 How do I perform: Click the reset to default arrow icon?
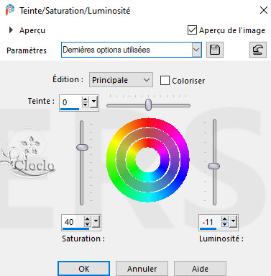tap(258, 50)
